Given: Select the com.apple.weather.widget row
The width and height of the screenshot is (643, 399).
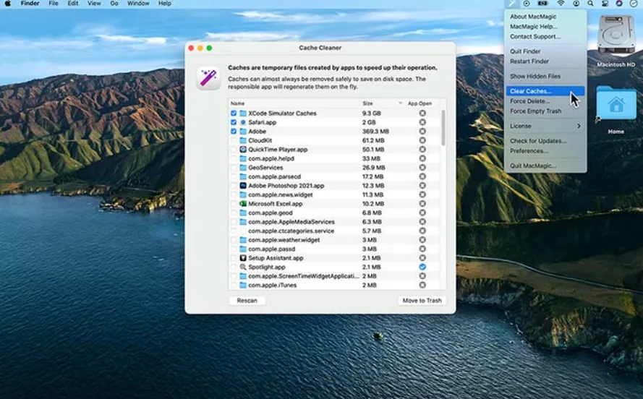Looking at the screenshot, I should pos(334,240).
